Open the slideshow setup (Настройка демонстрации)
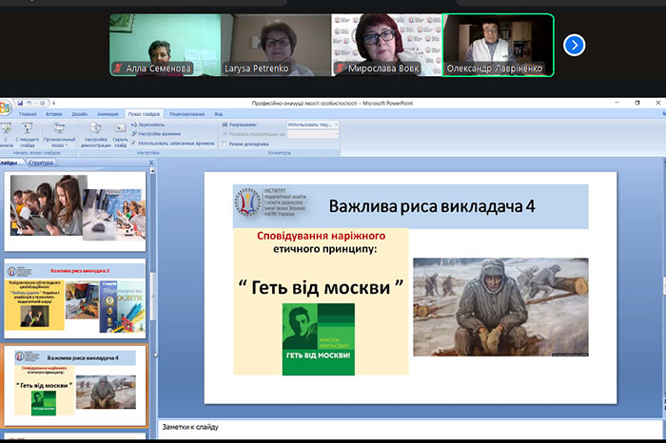 click(95, 132)
